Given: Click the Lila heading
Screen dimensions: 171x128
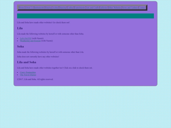Looking at the screenshot, I should pos(20,28).
